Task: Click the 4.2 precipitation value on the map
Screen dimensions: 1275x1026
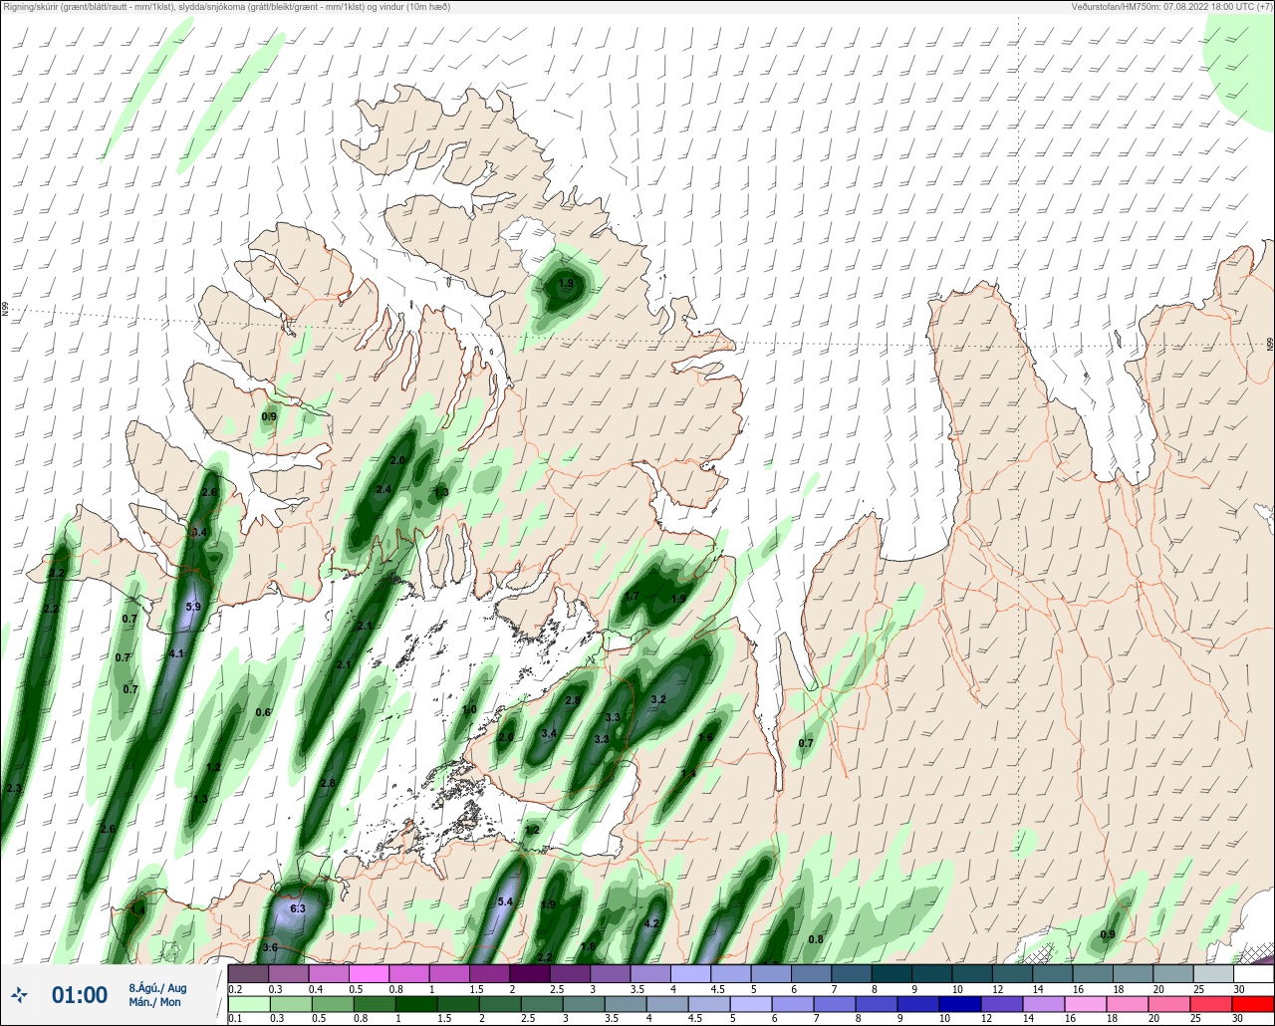Action: click(652, 923)
